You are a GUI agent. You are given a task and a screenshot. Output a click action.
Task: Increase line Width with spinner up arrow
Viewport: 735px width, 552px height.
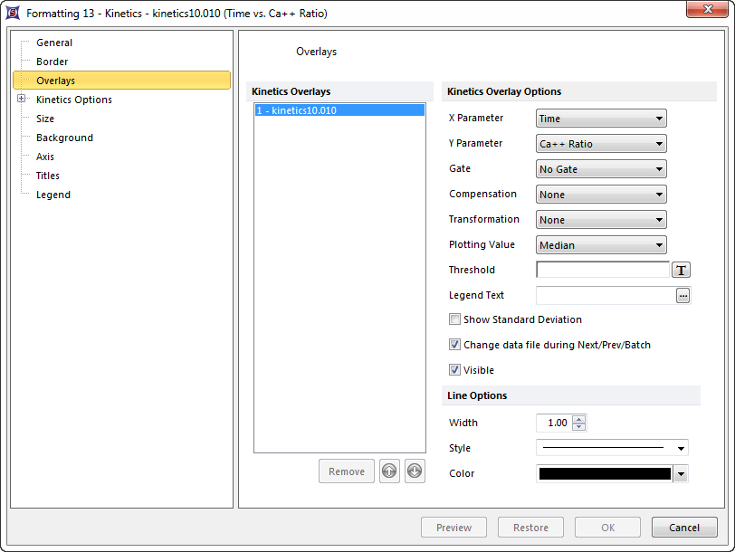pos(579,419)
